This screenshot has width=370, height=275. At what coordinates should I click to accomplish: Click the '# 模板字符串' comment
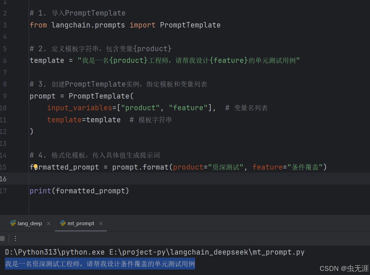151,120
